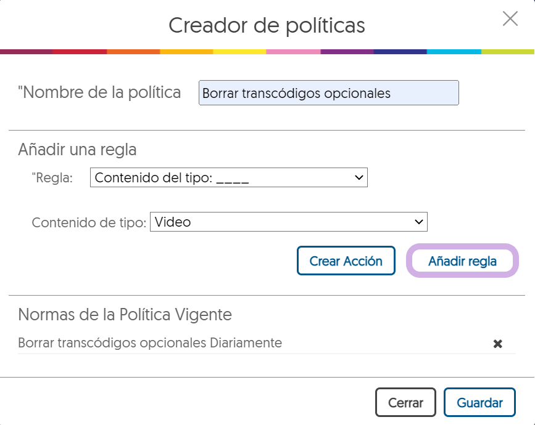Click the 'Normas de la Política Vigente' heading

click(125, 315)
